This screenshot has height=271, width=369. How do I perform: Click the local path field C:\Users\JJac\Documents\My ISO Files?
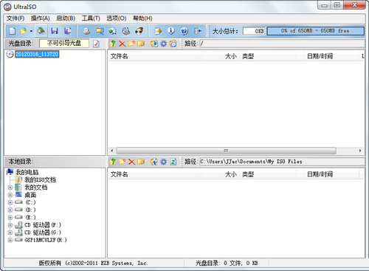coord(282,162)
